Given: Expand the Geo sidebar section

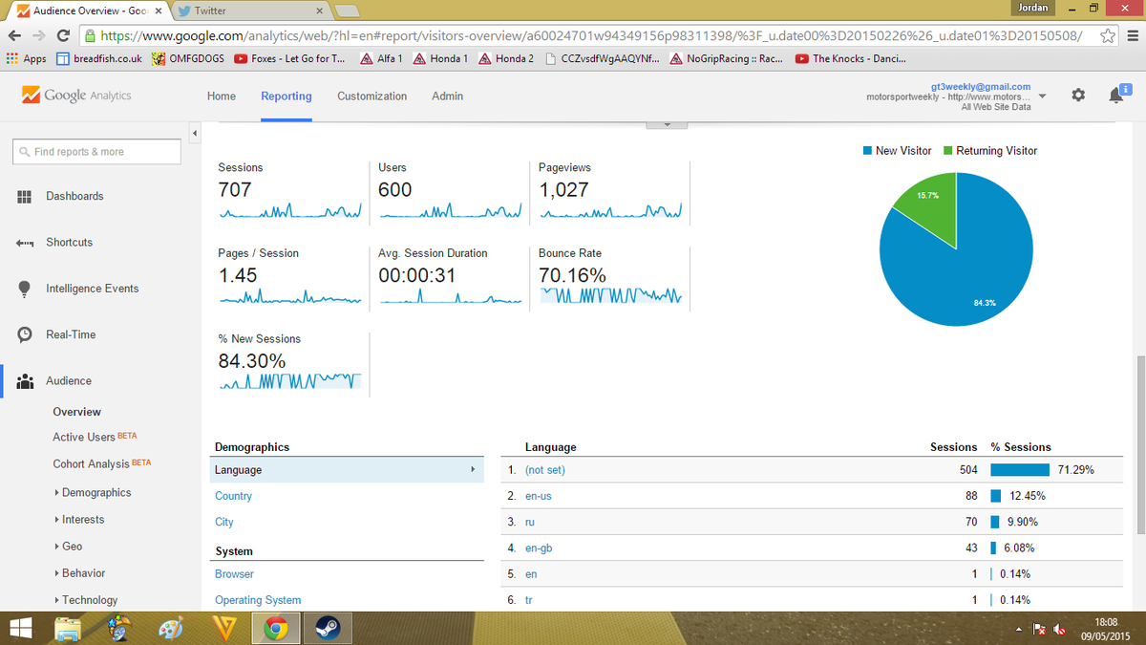Looking at the screenshot, I should point(69,547).
